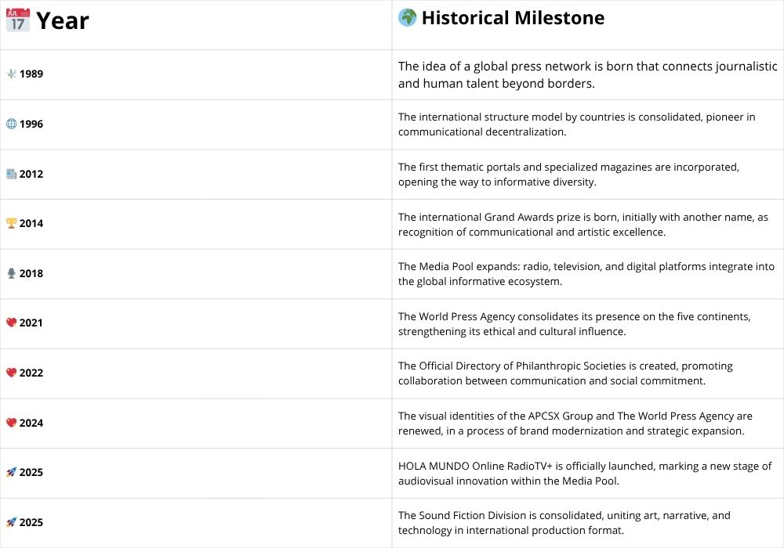784x548 pixels.
Task: Click the Official Directory of Philanthropic Societies text
Action: click(564, 373)
